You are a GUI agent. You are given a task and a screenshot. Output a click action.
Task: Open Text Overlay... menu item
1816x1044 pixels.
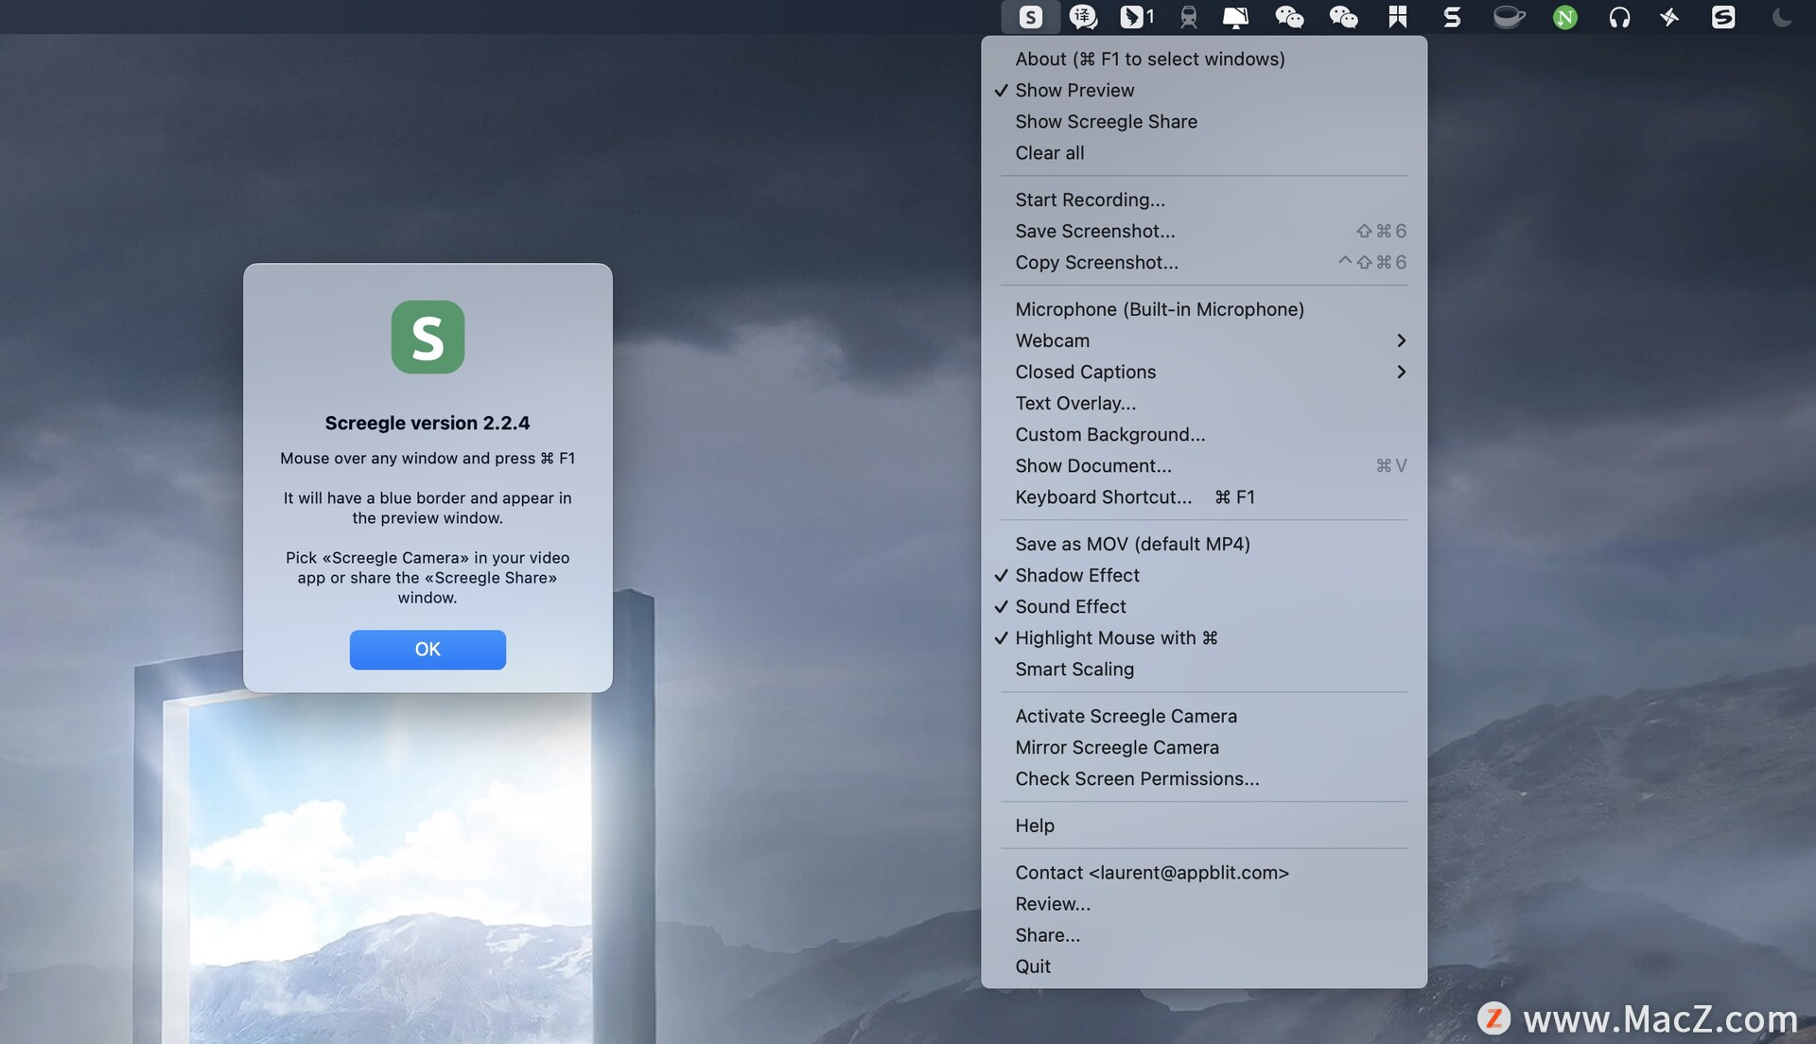click(1203, 403)
